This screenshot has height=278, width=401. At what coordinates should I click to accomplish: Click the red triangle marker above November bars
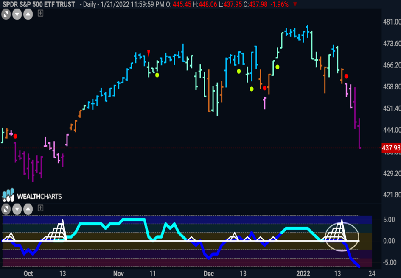pos(149,53)
